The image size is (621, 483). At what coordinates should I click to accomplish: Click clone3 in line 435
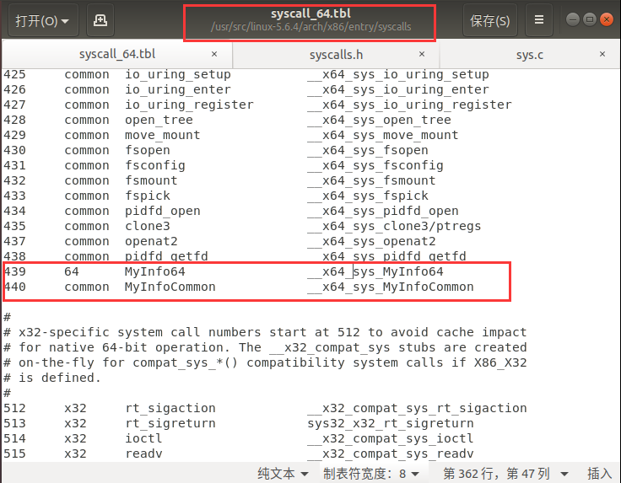click(148, 226)
